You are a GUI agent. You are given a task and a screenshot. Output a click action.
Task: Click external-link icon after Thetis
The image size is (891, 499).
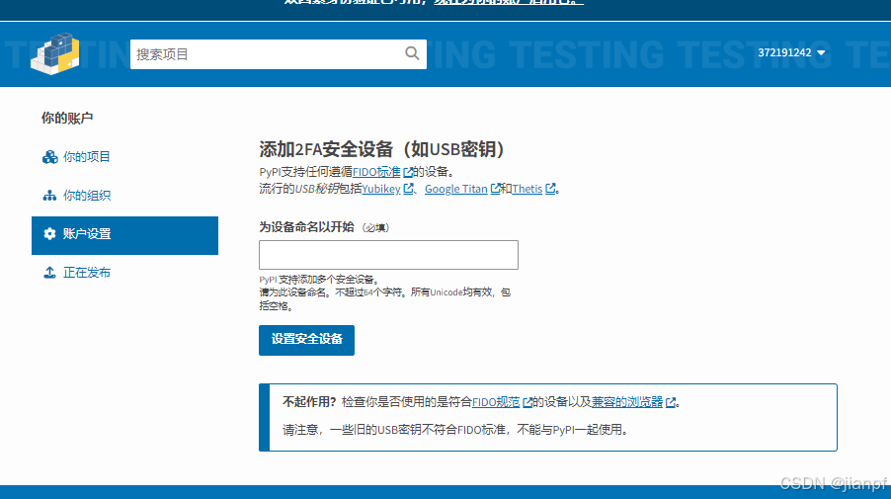click(x=550, y=188)
